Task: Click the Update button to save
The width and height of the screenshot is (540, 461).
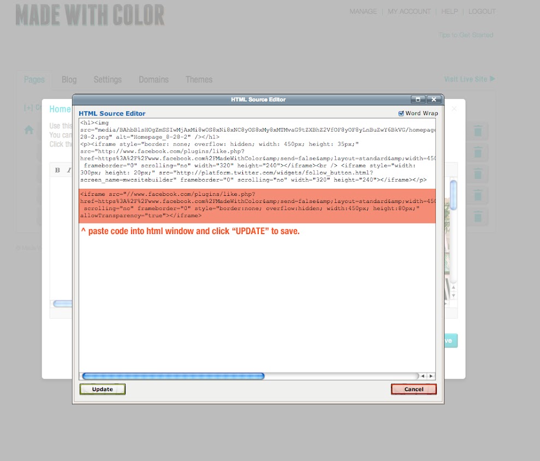Action: tap(103, 389)
